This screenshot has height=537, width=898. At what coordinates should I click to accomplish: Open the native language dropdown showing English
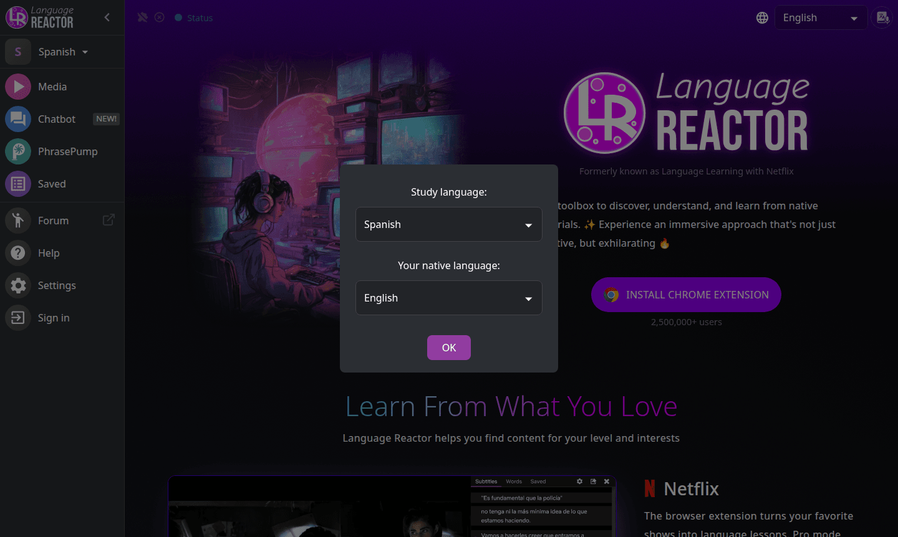(x=448, y=298)
